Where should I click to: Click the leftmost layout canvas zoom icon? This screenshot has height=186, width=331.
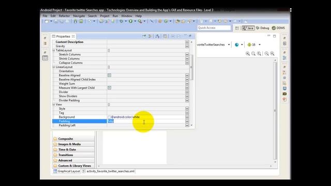[248, 54]
